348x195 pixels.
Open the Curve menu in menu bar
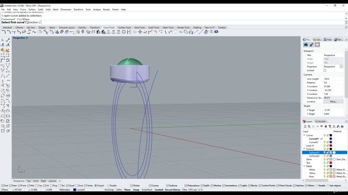pos(23,10)
